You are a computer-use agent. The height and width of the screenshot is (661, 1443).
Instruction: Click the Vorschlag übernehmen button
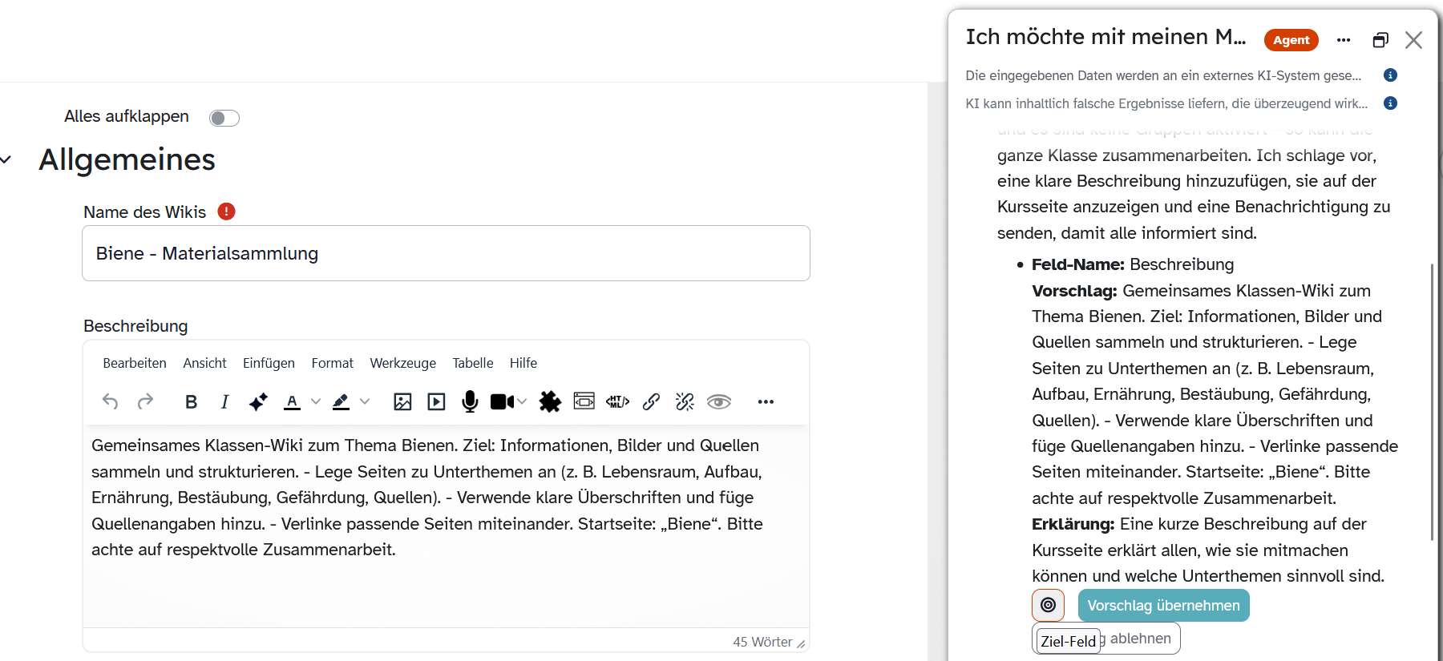1163,606
